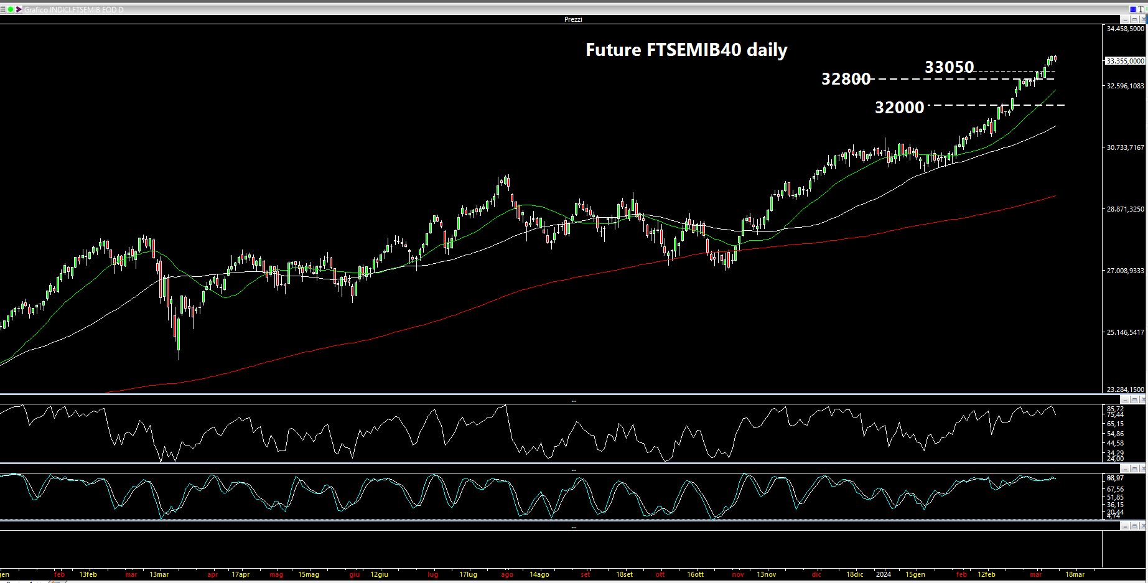The image size is (1148, 583).
Task: Select the T text tool icon
Action: [1141, 9]
